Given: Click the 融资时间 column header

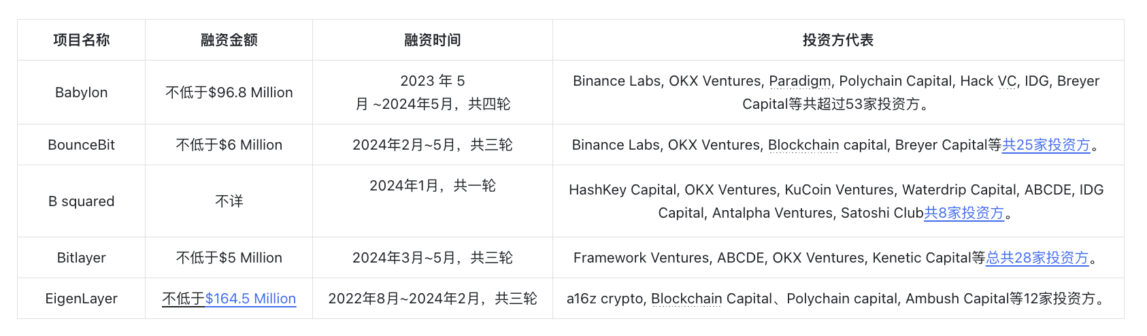Looking at the screenshot, I should 433,40.
